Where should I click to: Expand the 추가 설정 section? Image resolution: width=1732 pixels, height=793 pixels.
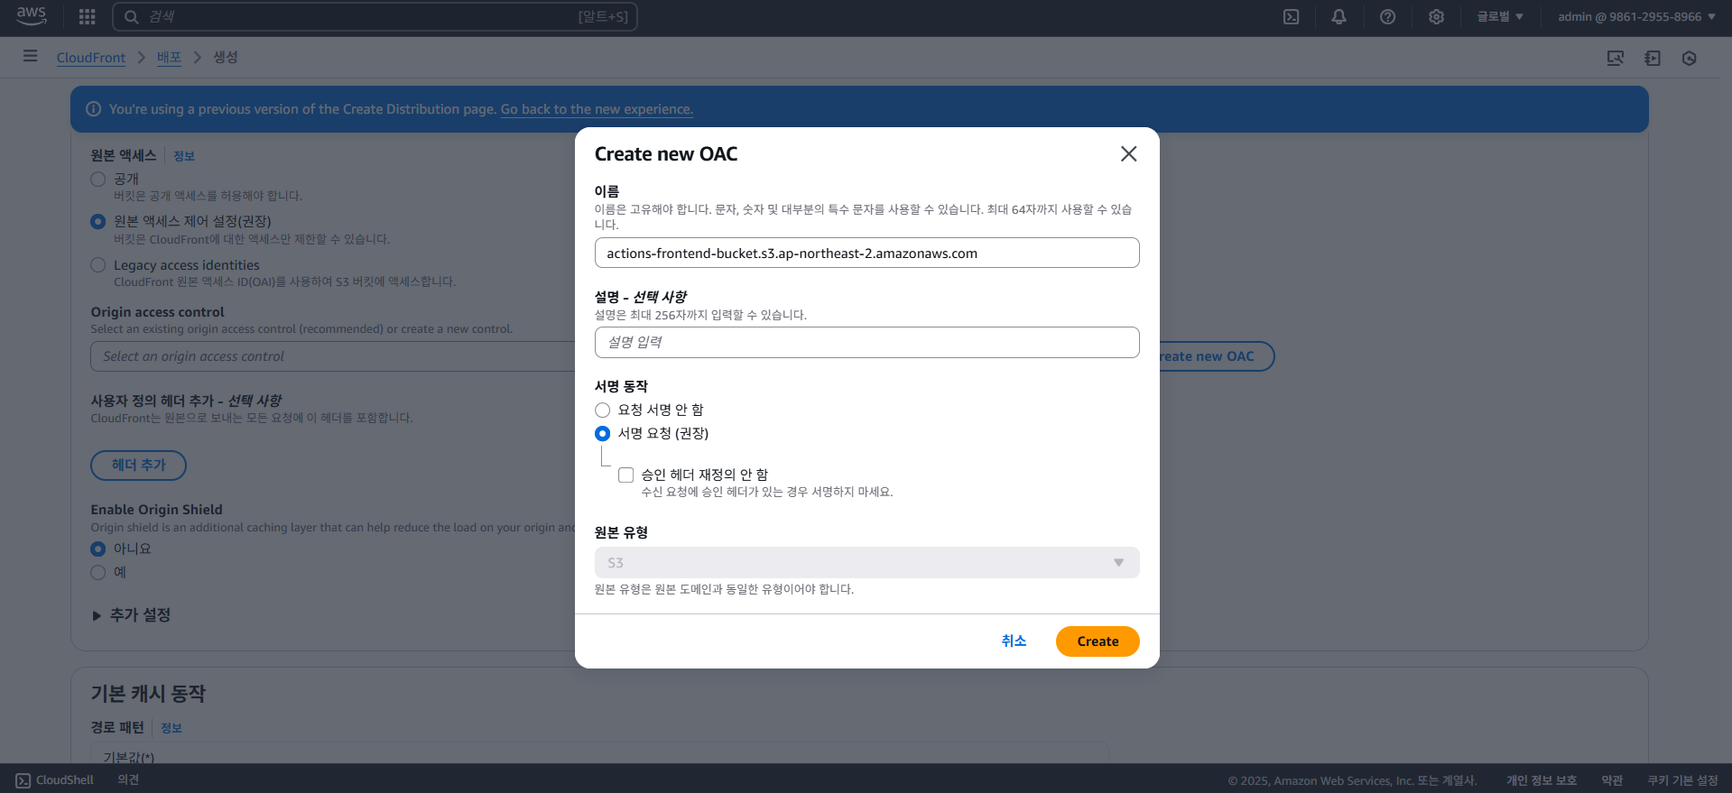(x=132, y=615)
